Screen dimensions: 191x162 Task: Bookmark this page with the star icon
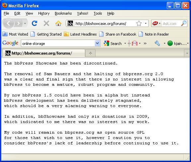pos(139,23)
